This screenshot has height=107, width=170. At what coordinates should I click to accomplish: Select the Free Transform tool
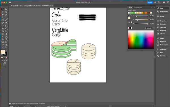(6, 29)
